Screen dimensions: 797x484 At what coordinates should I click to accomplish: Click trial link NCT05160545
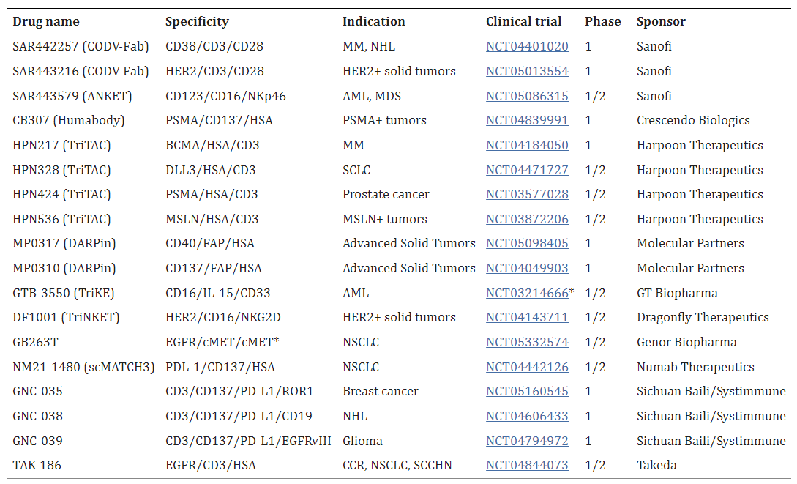[x=527, y=392]
